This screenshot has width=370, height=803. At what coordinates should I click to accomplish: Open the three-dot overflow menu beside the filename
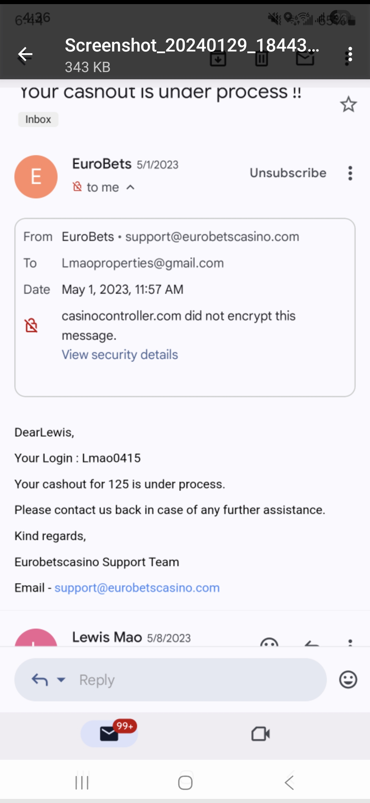349,54
